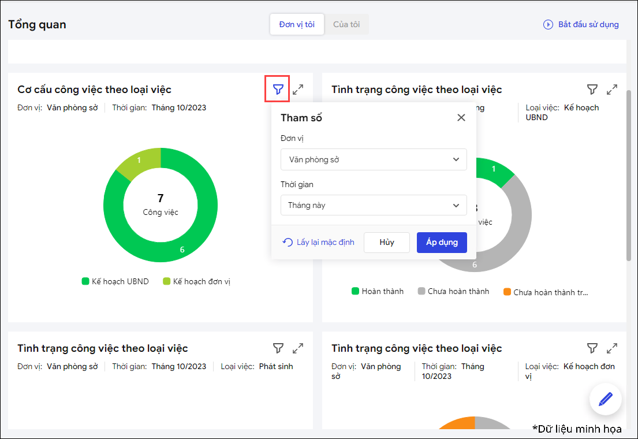Click the light green donut segment labeled 1
Screen dimensions: 638x439
139,160
